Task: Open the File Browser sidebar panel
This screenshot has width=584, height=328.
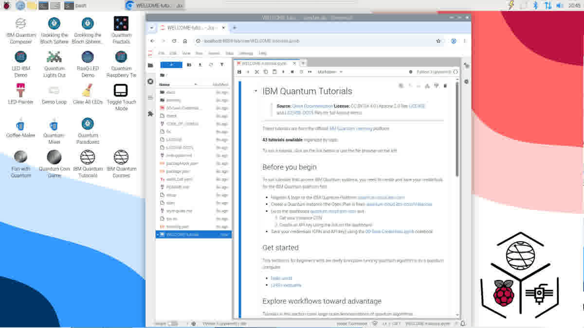Action: pos(150,65)
